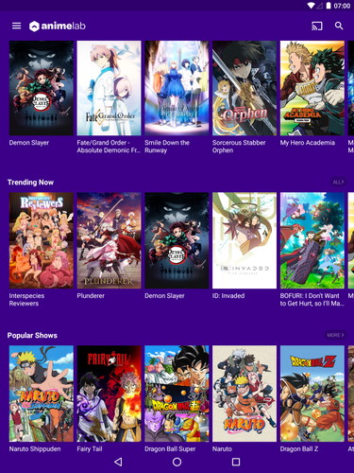Image resolution: width=354 pixels, height=473 pixels.
Task: Tap the AnimeLab logo
Action: pos(58,26)
